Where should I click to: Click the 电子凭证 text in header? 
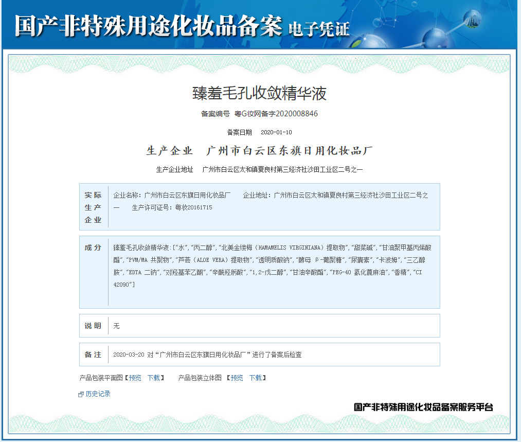[319, 29]
